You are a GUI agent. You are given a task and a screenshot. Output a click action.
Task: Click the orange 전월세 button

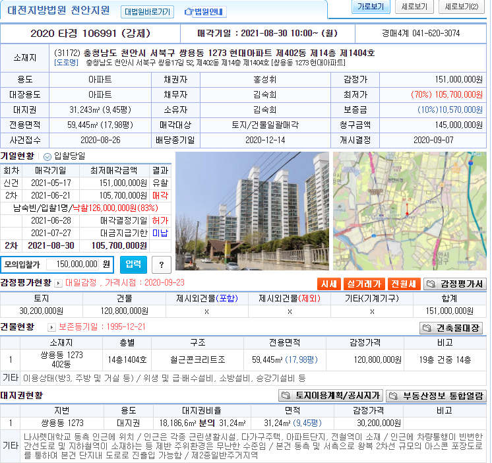click(404, 284)
